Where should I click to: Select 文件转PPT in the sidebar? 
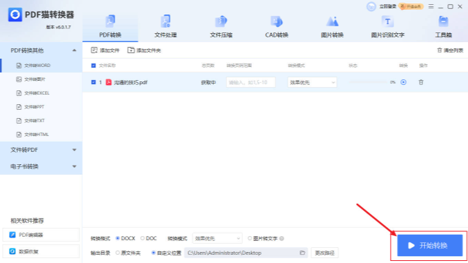pyautogui.click(x=41, y=107)
